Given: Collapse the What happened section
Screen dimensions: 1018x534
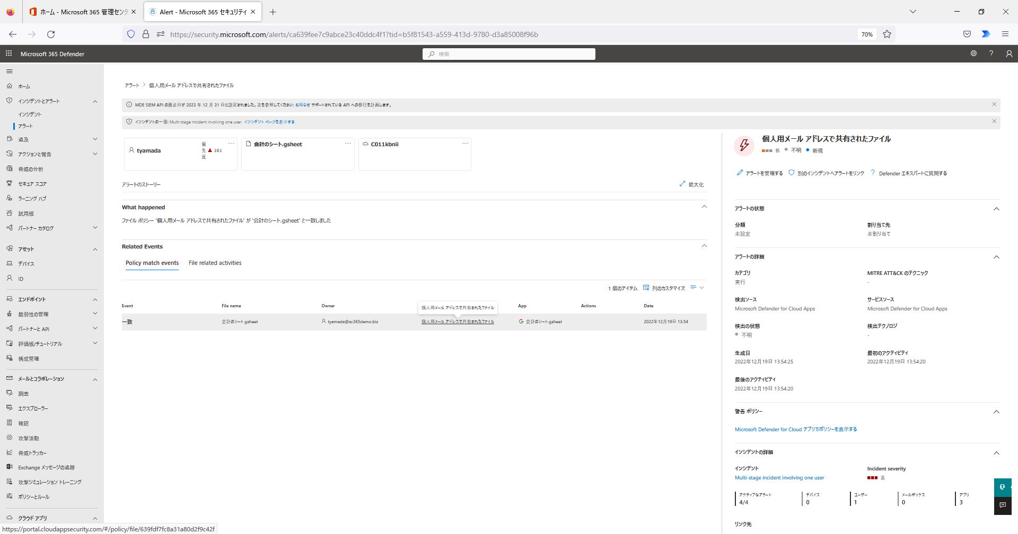Looking at the screenshot, I should click(x=704, y=207).
